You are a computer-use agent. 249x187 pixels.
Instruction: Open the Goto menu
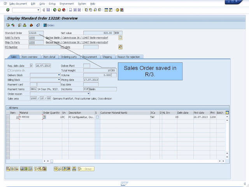pyautogui.click(x=42, y=4)
